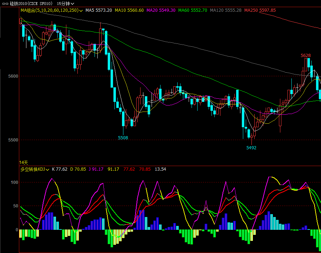Click the 100 level on the KDJ axis
Viewport: 321px width, 253px height.
click(x=14, y=182)
